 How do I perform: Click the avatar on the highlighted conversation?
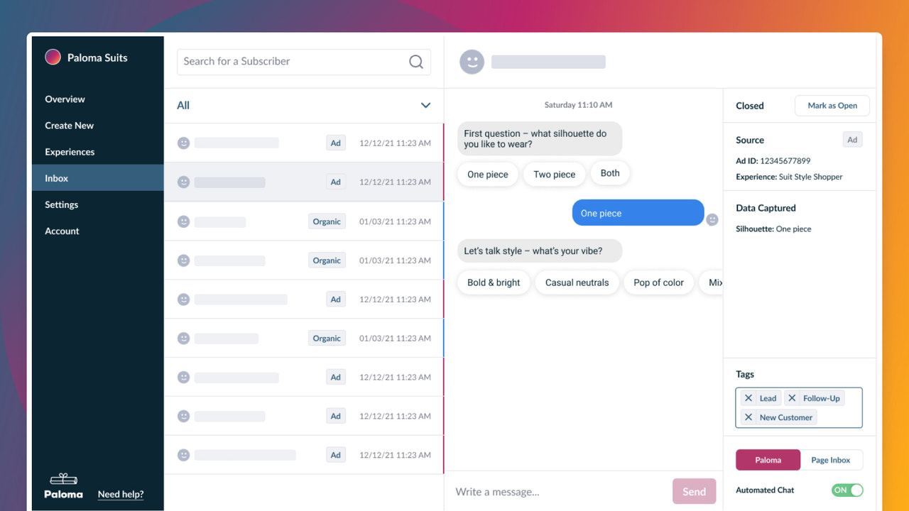pyautogui.click(x=183, y=182)
